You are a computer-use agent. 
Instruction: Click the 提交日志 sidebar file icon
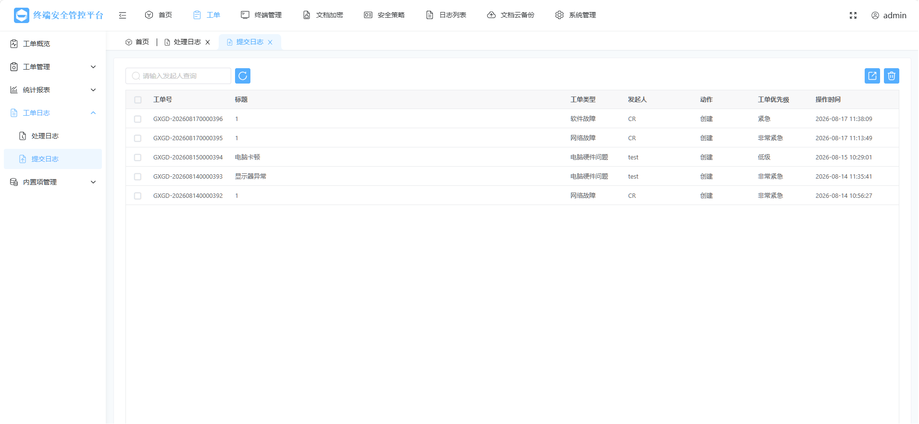23,159
